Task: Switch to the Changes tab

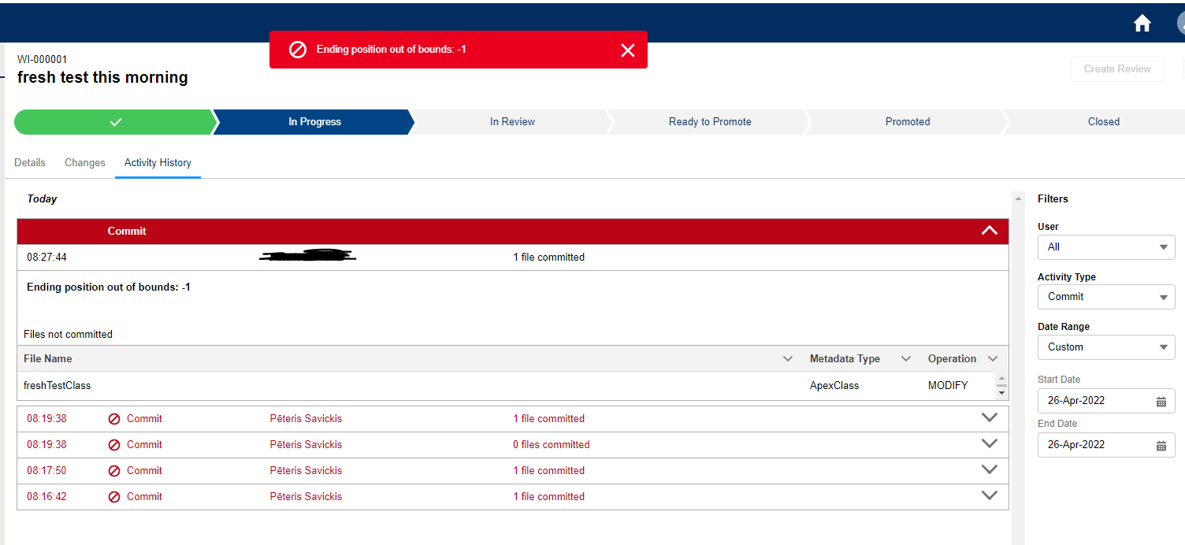Action: click(84, 162)
